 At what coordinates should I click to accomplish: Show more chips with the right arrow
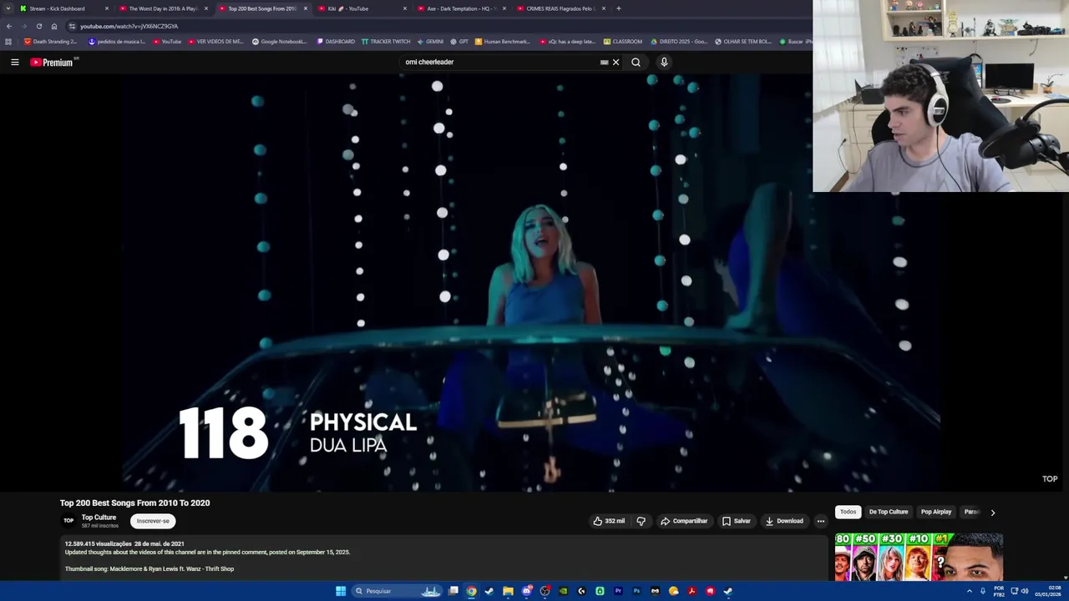click(992, 513)
